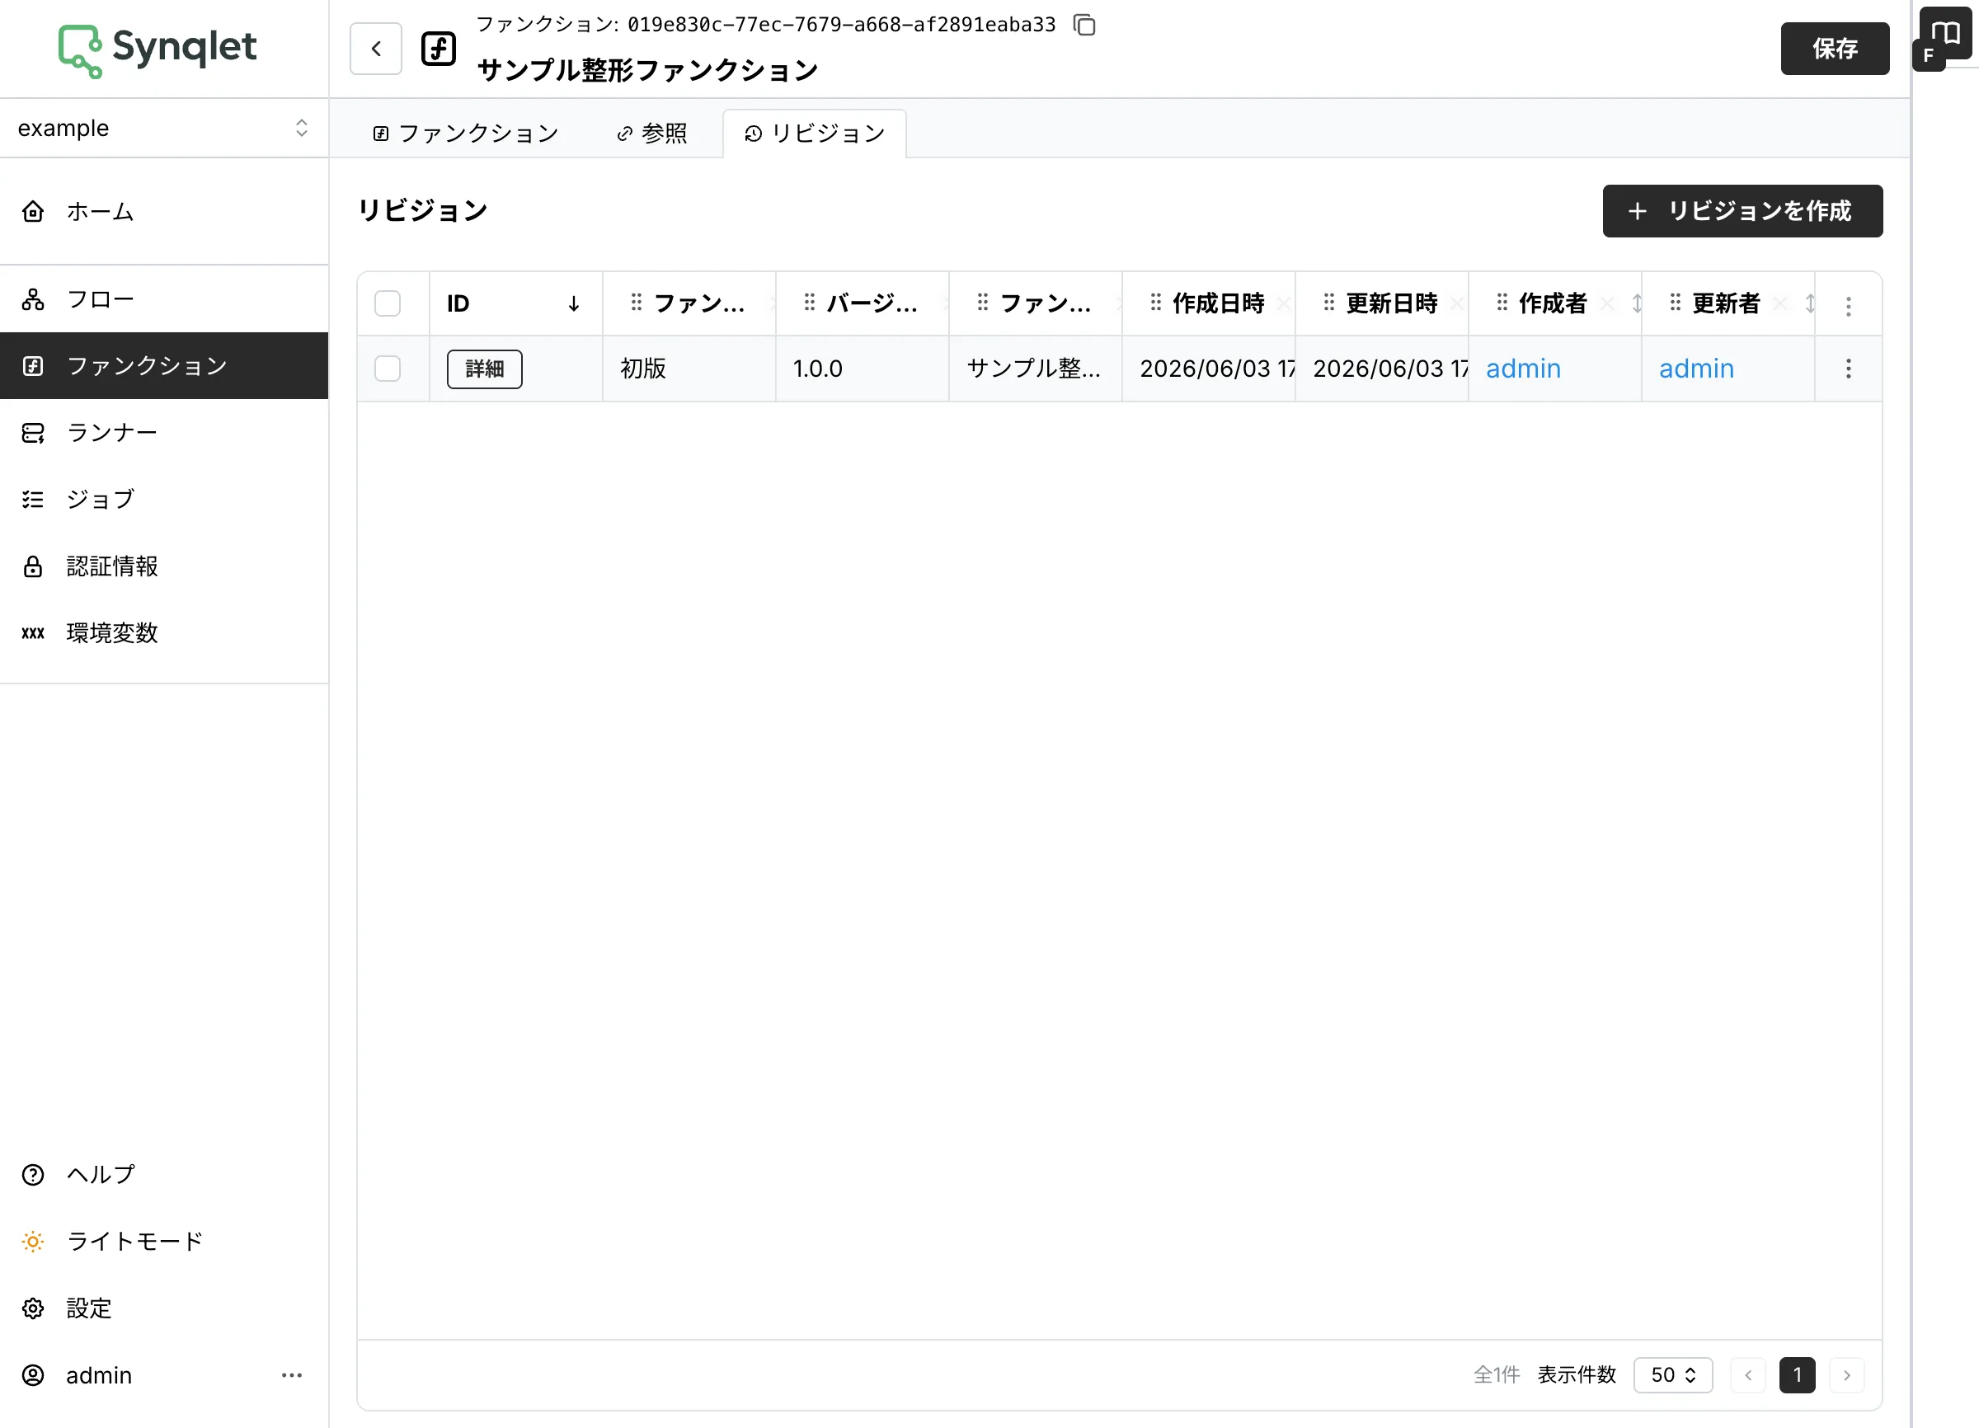1979x1428 pixels.
Task: Open the admin more options ellipsis
Action: 291,1374
